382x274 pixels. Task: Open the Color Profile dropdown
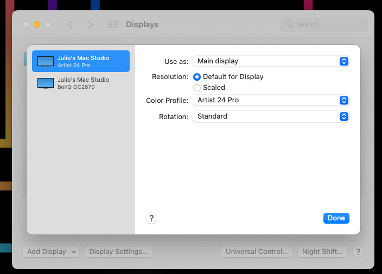point(271,100)
